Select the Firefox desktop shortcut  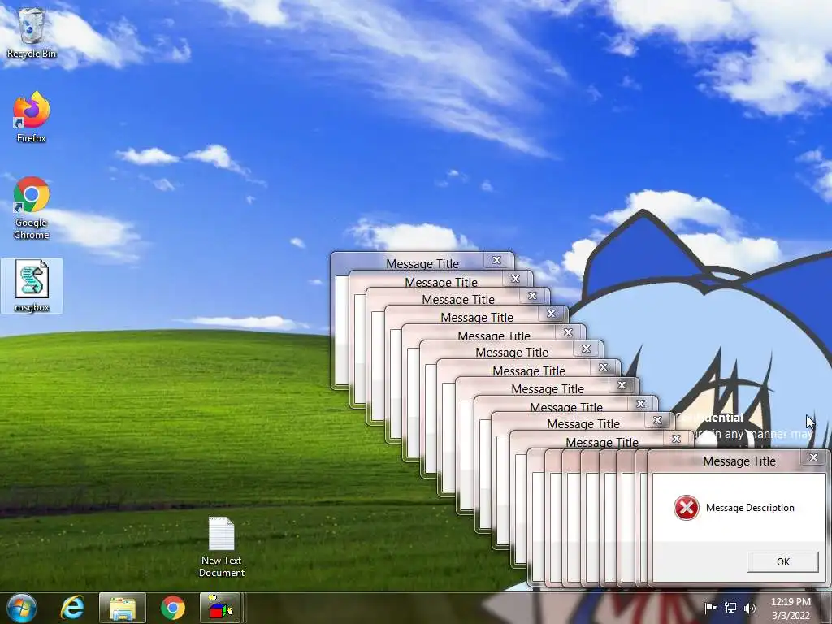click(x=32, y=117)
